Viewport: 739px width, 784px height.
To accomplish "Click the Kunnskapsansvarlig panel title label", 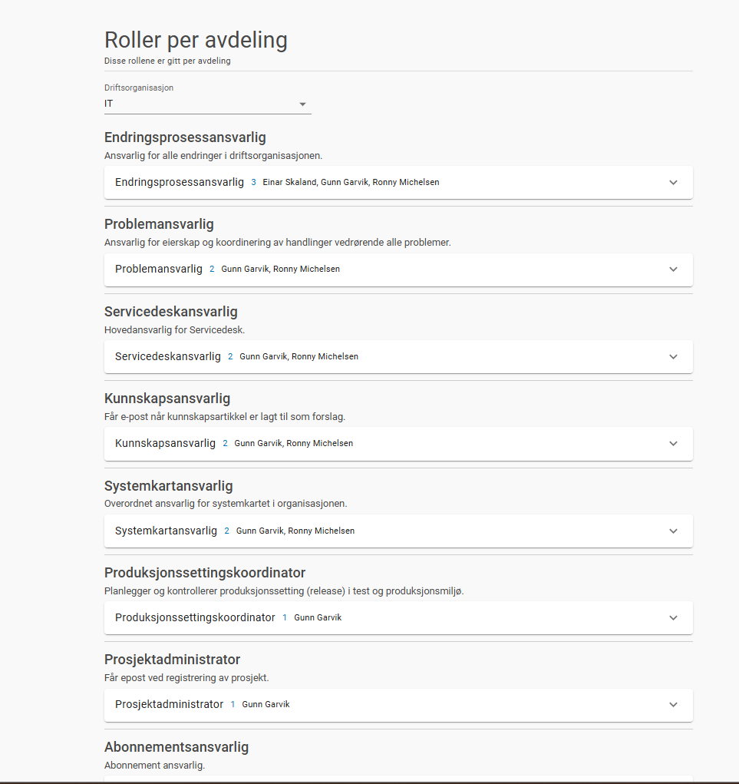I will [165, 444].
